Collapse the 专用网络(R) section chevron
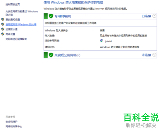Viewport: 164px width, 132px height. pos(154,16)
